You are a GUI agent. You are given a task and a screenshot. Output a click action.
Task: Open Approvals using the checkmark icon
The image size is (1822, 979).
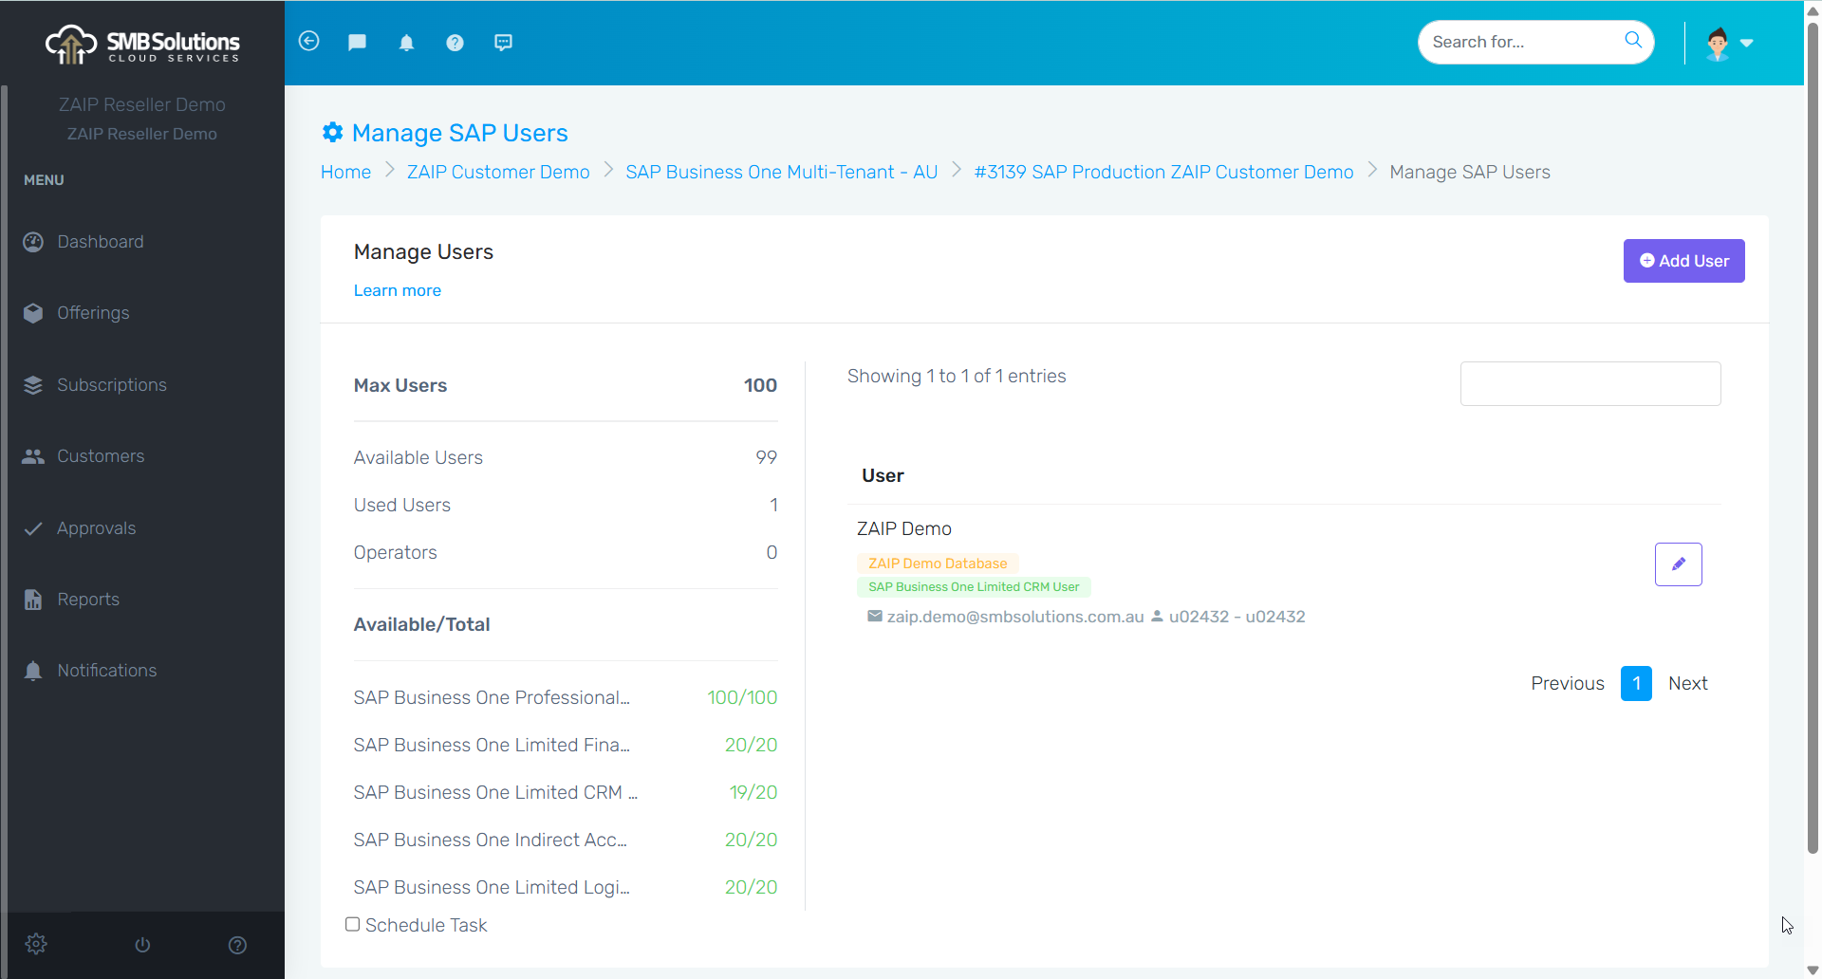pos(33,528)
